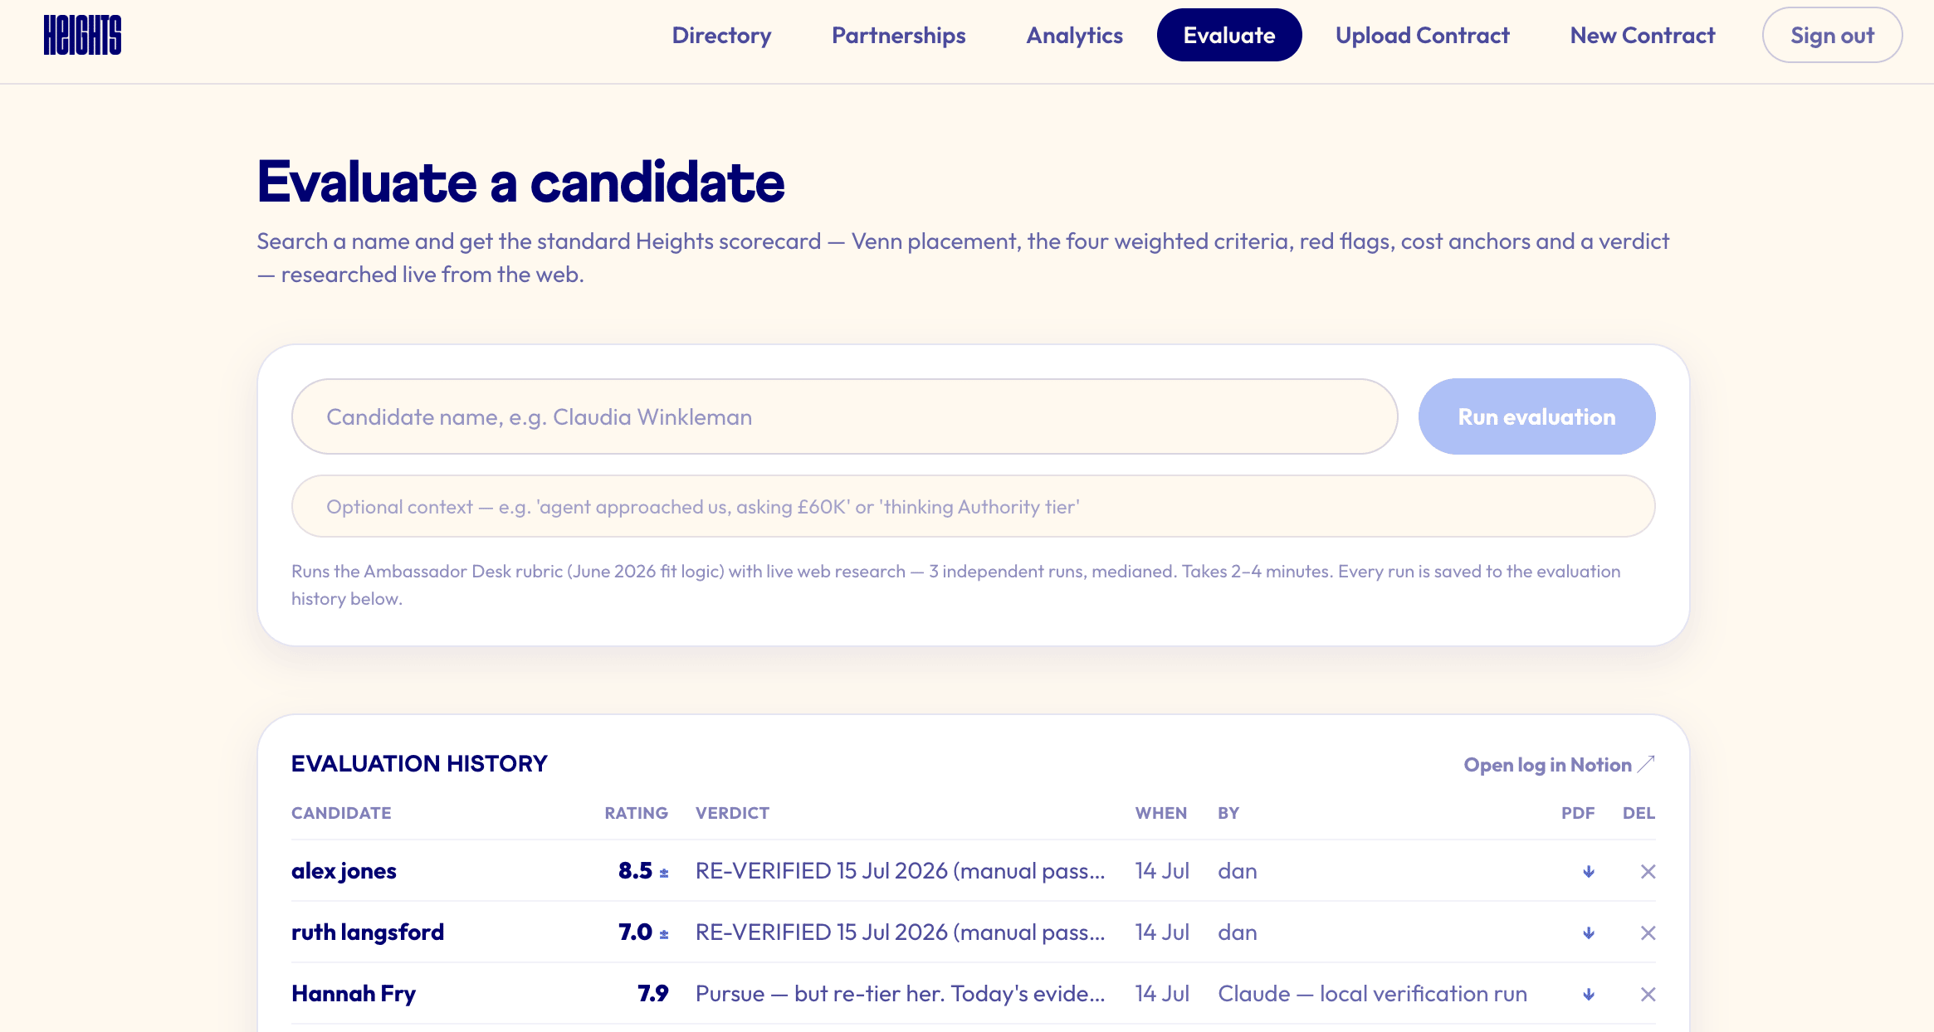Viewport: 1934px width, 1032px height.
Task: Click the Sign out button
Action: coord(1832,35)
